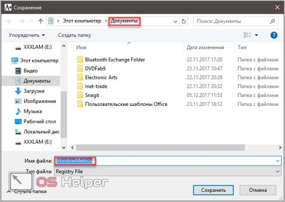Select top XXXLAM (E:) drive in sidebar
The height and width of the screenshot is (202, 285).
click(33, 47)
